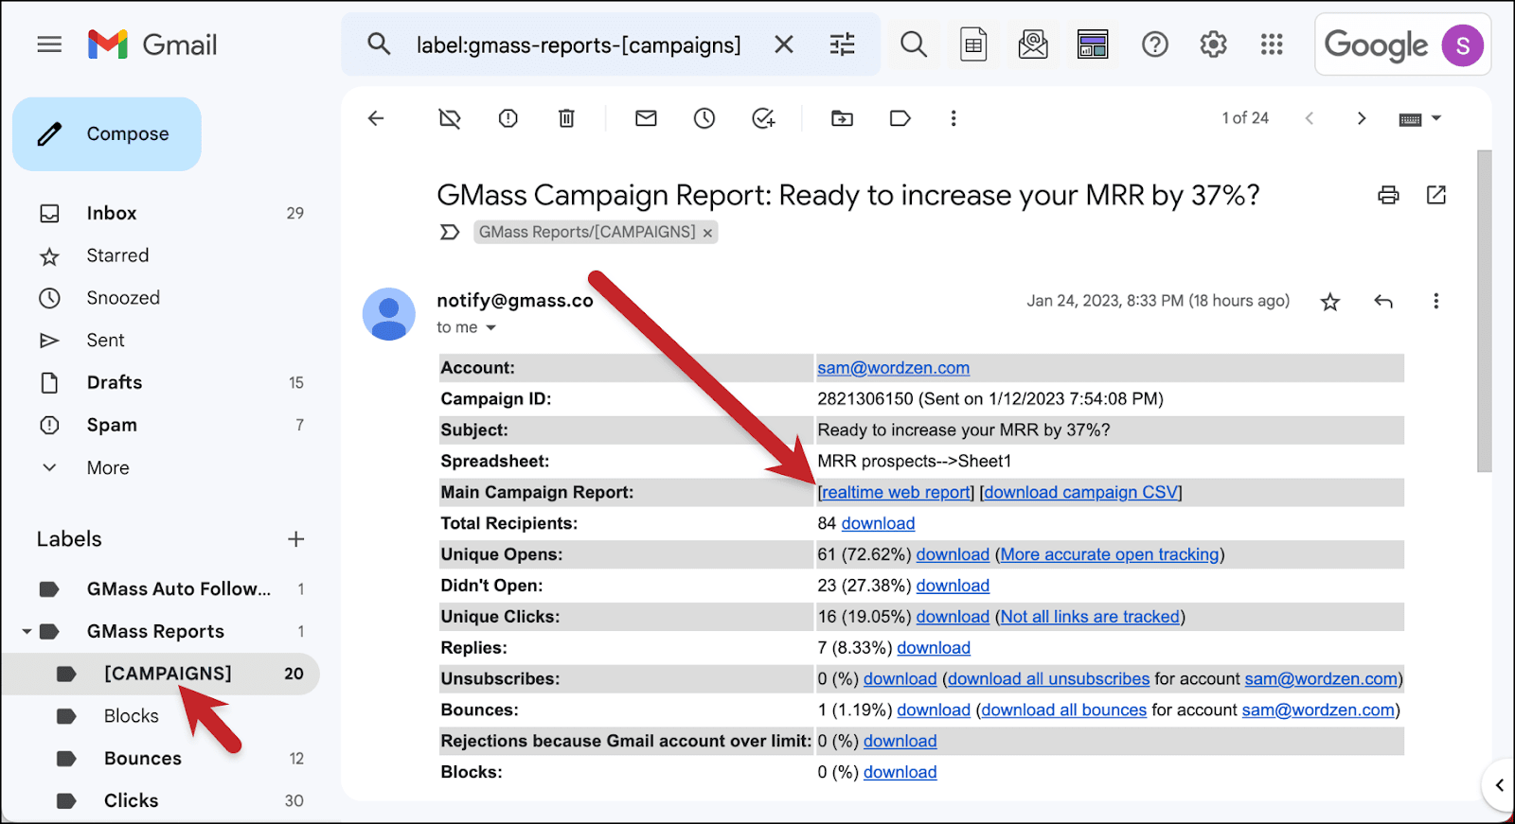Open the Google account avatar S
Screen dimensions: 1515x824
[1462, 45]
